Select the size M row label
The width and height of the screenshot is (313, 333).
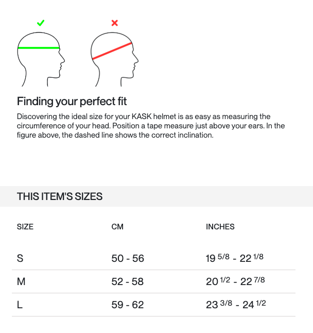pyautogui.click(x=21, y=281)
